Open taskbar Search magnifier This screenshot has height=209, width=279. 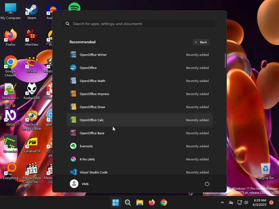coord(128,202)
